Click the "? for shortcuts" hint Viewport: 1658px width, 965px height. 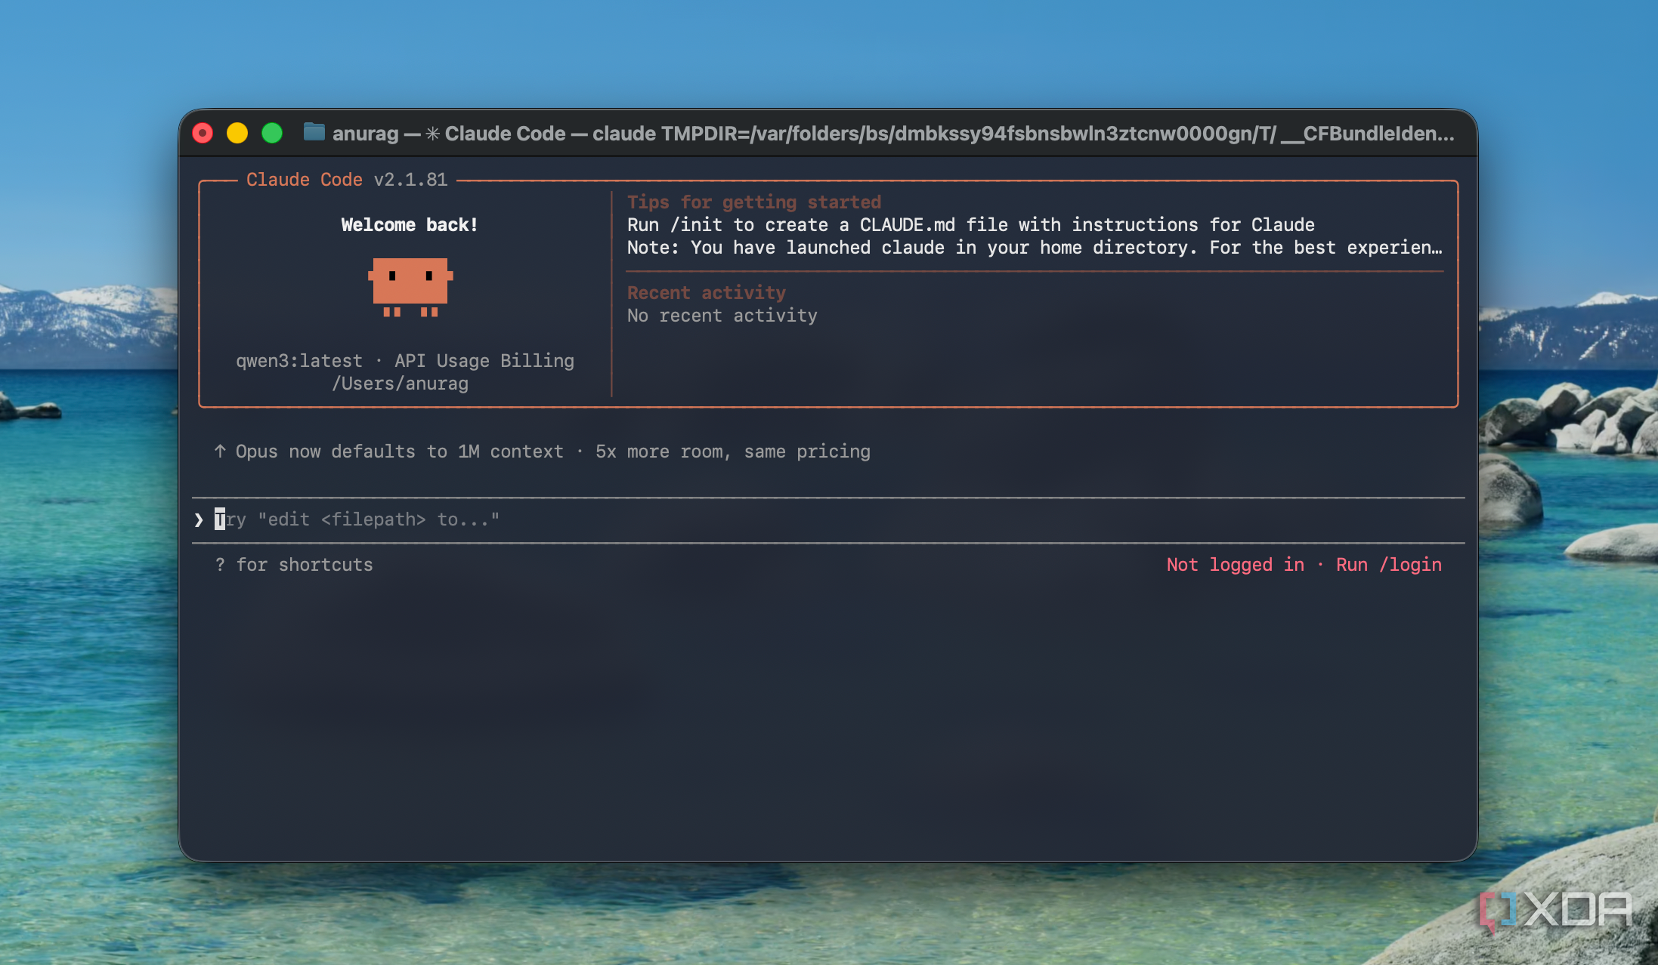[294, 565]
